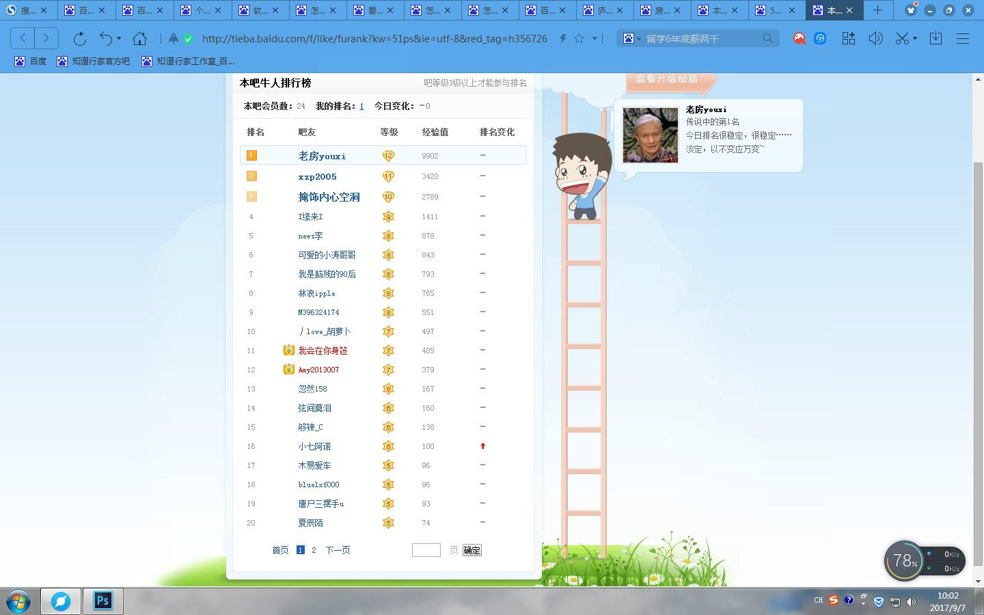Open the browser screenshot scissors tool
This screenshot has width=984, height=615.
click(x=902, y=38)
